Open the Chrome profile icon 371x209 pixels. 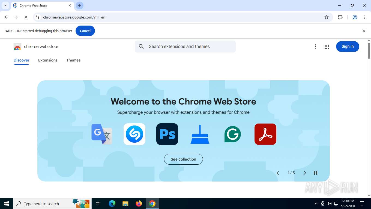(355, 17)
